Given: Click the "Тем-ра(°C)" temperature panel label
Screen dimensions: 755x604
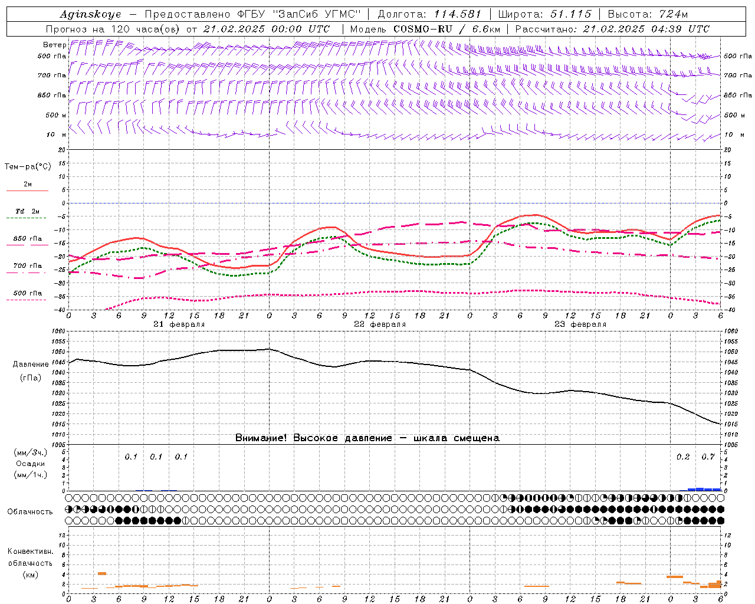Looking at the screenshot, I should [28, 167].
